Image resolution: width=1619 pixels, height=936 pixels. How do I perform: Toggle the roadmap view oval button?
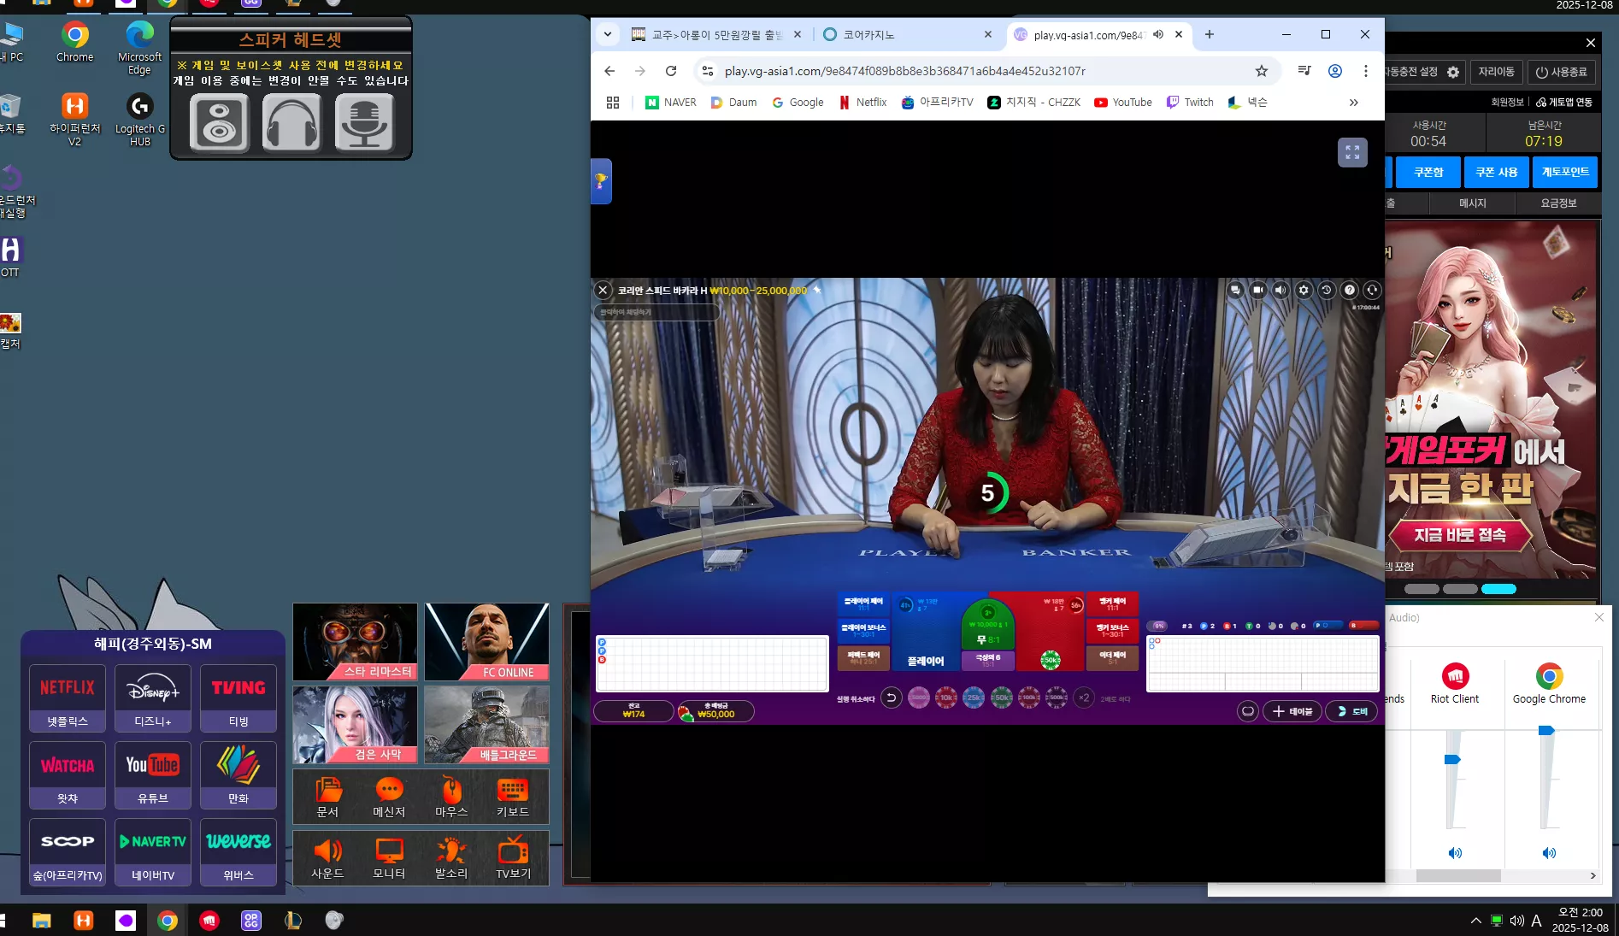pyautogui.click(x=1248, y=711)
